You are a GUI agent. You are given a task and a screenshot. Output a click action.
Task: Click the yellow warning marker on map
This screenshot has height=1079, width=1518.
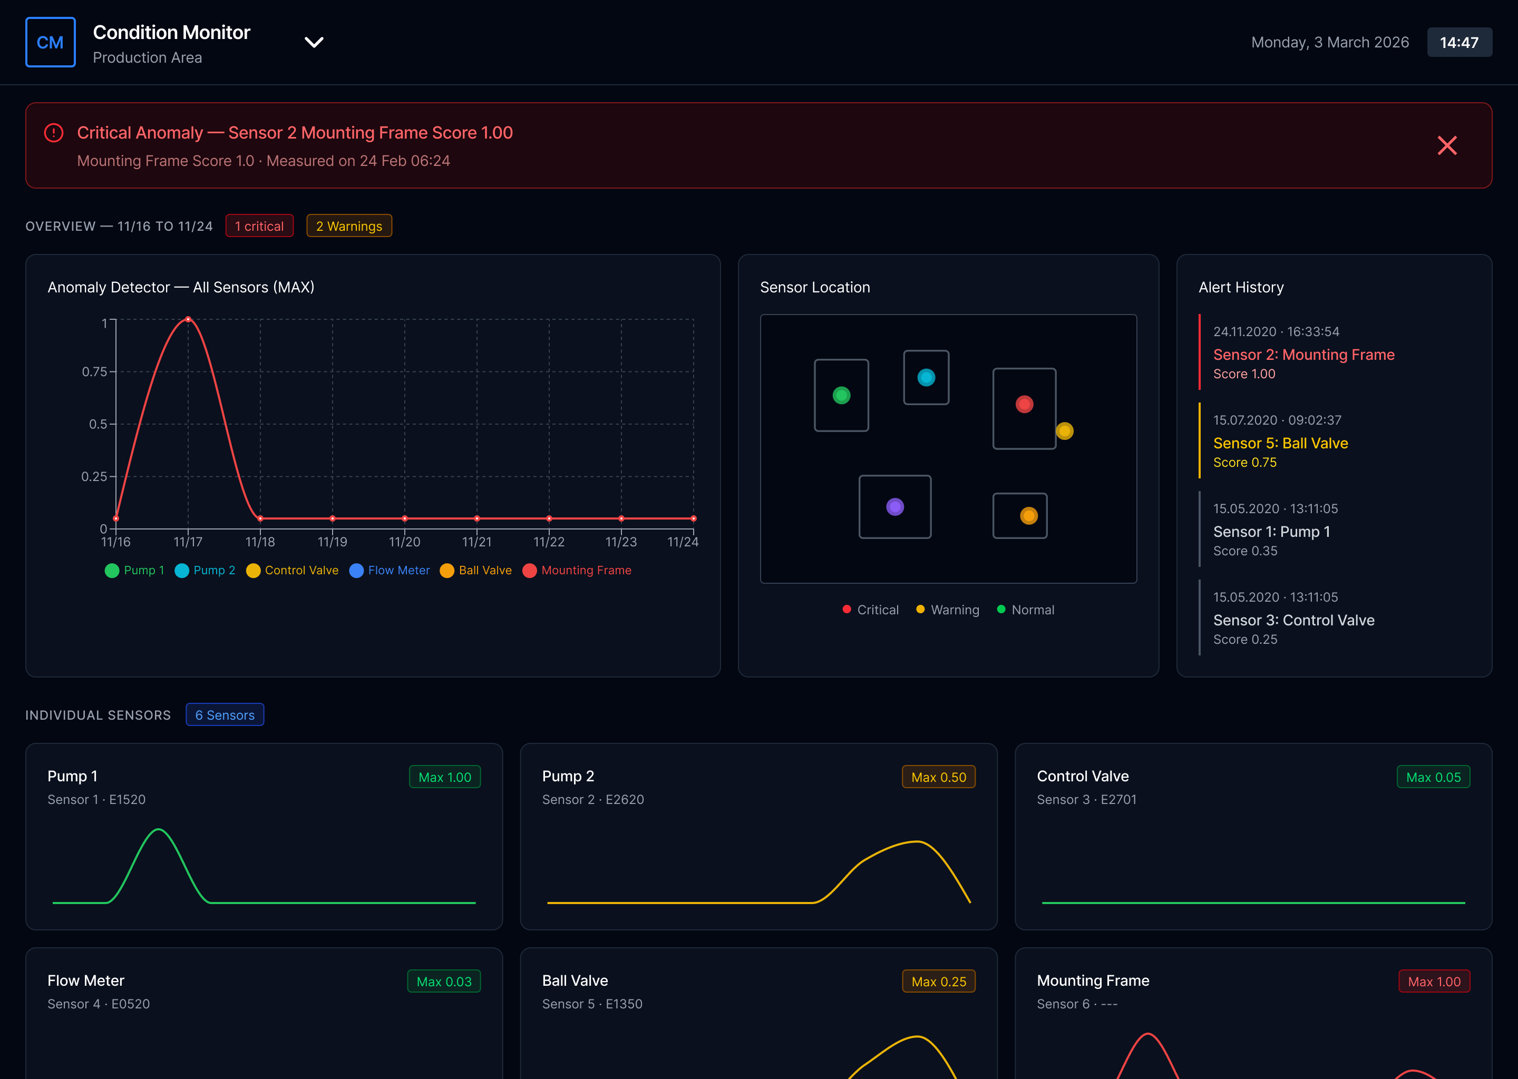(x=1064, y=431)
